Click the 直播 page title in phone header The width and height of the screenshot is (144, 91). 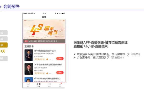point(44,17)
